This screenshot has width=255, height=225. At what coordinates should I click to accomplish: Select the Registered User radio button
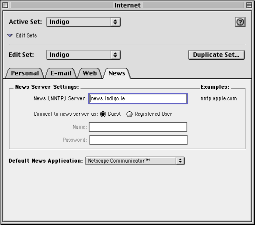tap(129, 114)
